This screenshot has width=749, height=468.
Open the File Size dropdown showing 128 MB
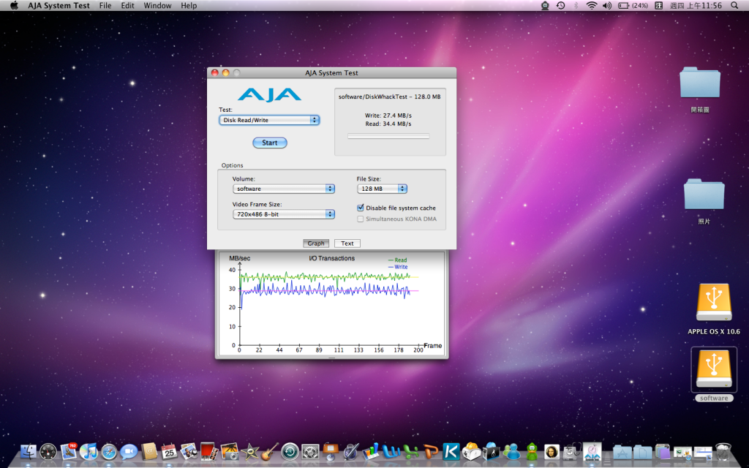[382, 189]
